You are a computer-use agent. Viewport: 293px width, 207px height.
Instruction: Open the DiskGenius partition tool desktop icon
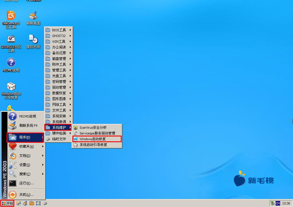[x=11, y=19]
